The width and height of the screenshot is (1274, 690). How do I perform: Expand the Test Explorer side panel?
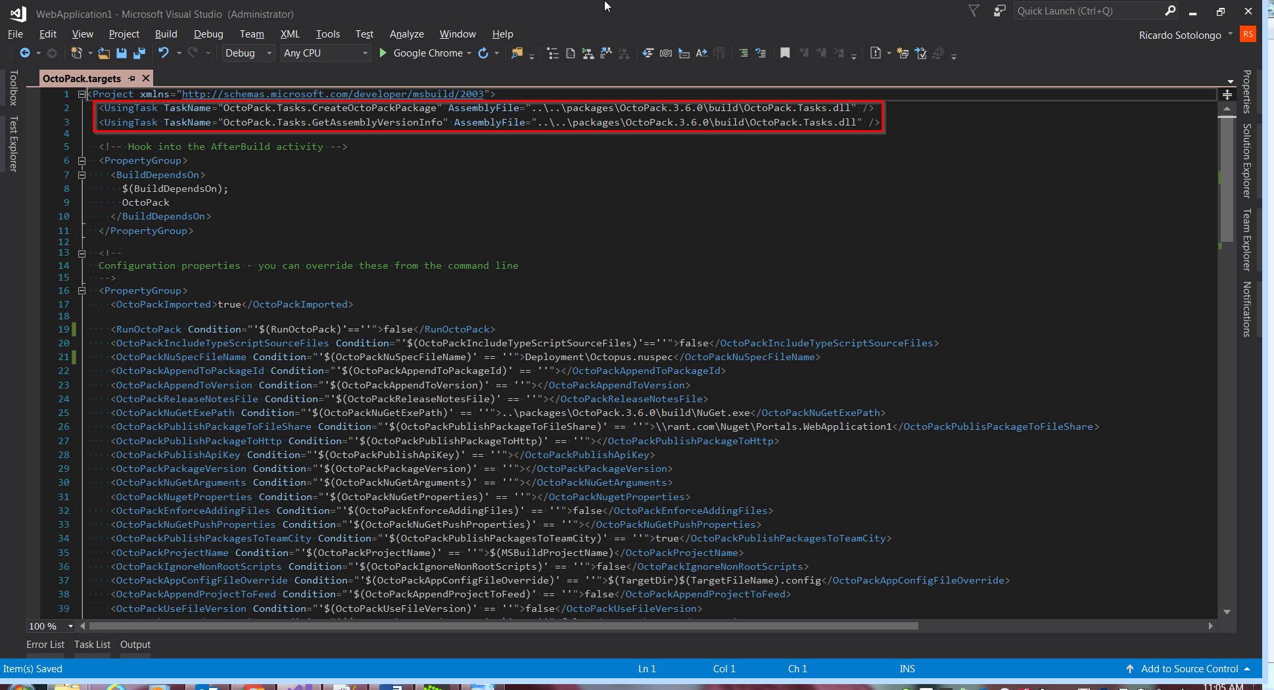pyautogui.click(x=13, y=144)
